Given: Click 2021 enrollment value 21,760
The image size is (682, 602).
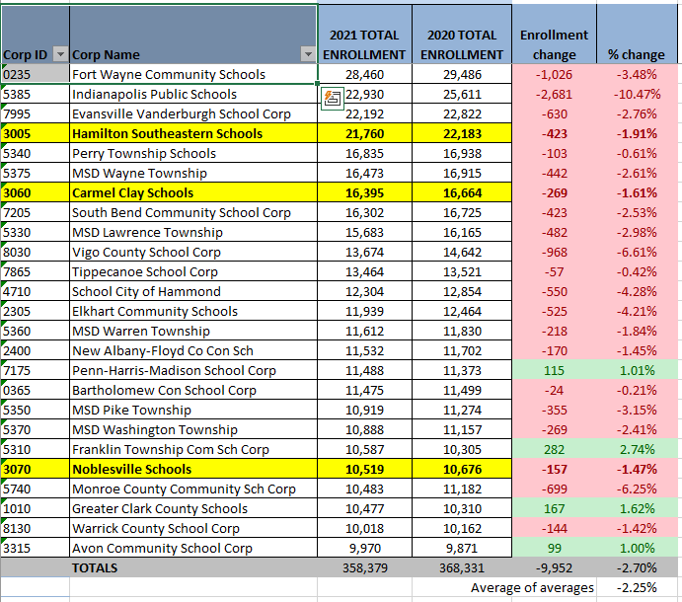Looking at the screenshot, I should click(364, 133).
